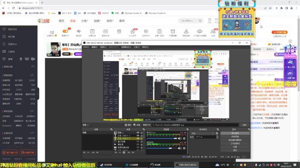Mute the first mixer channel speaker icon
Viewport: 300px width, 168px height.
pyautogui.click(x=180, y=139)
